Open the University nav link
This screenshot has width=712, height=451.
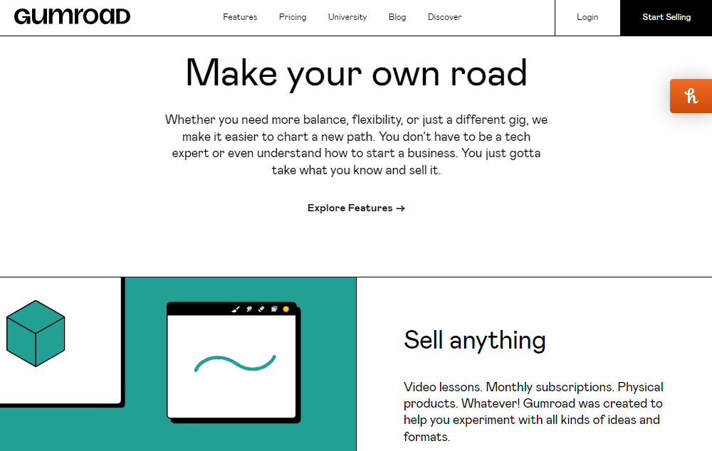coord(347,17)
